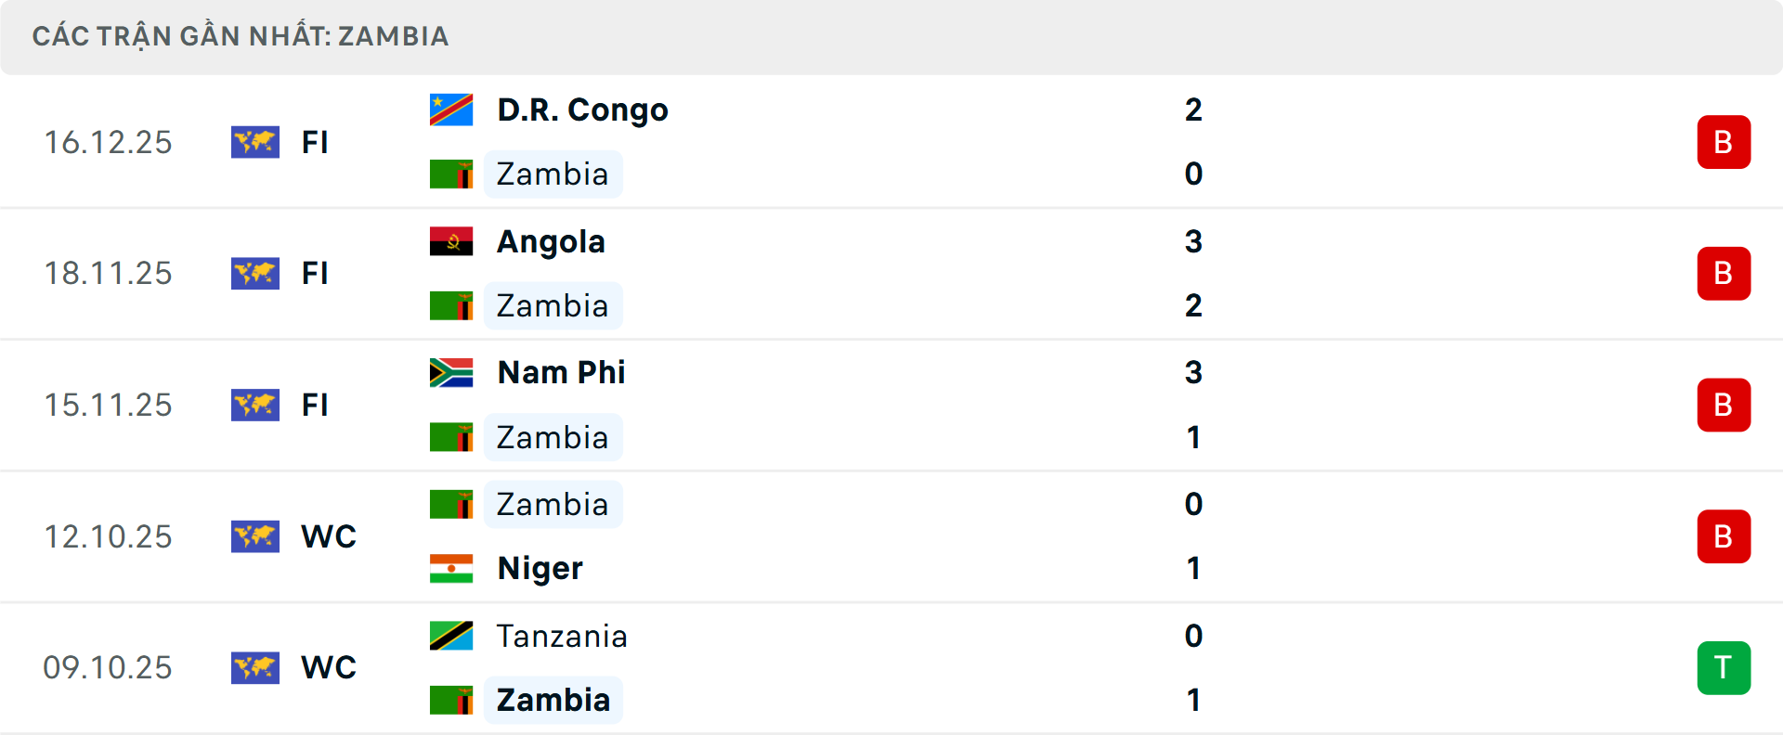Image resolution: width=1783 pixels, height=735 pixels.
Task: Click the Niger flag icon
Action: coord(451,568)
